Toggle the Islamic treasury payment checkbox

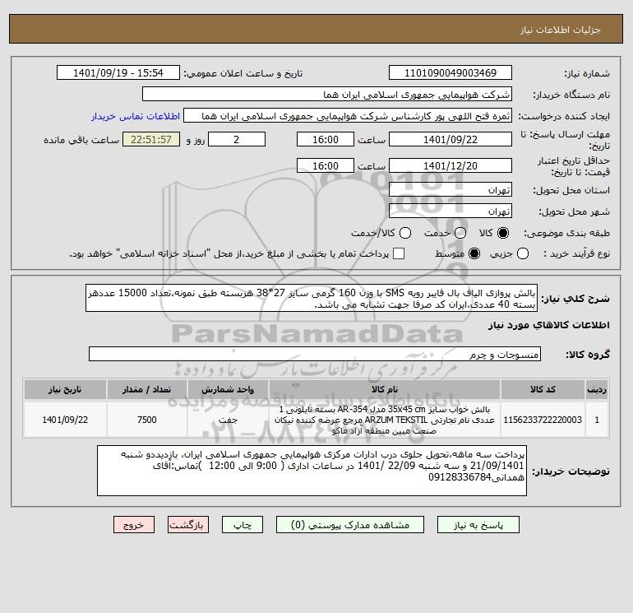click(399, 253)
